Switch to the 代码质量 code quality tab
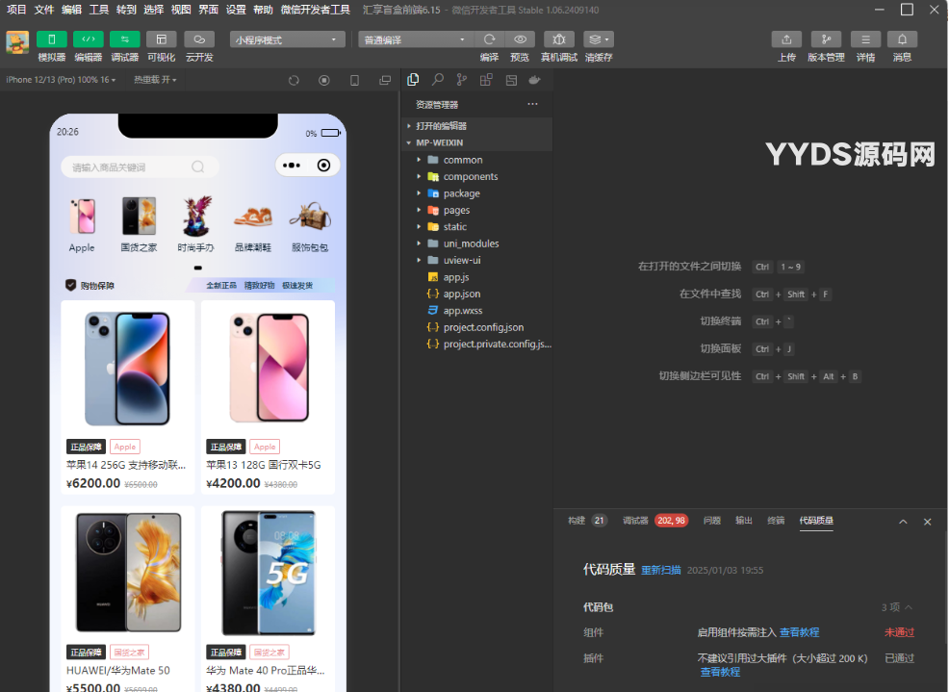 [x=816, y=520]
